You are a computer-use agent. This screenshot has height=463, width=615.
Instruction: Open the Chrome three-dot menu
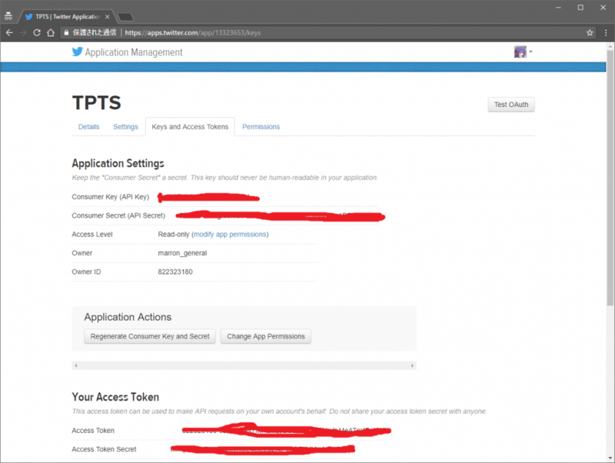pyautogui.click(x=606, y=32)
